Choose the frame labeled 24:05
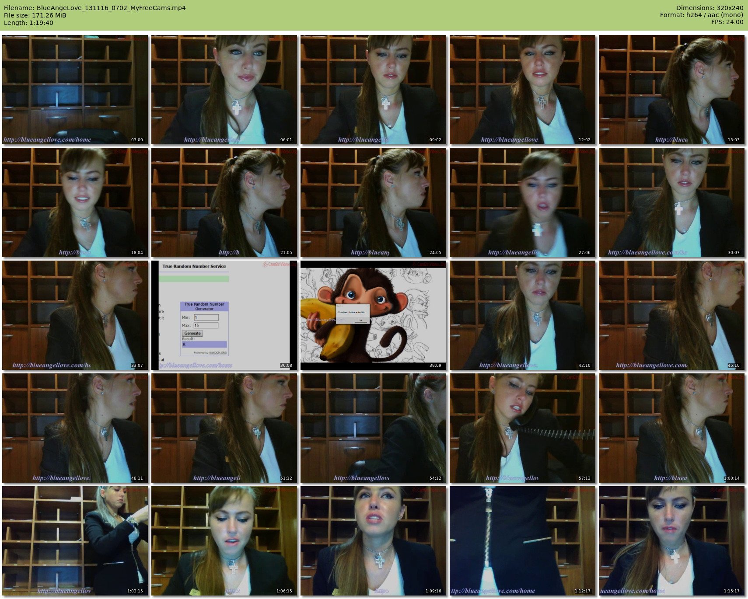The image size is (748, 599). point(374,202)
